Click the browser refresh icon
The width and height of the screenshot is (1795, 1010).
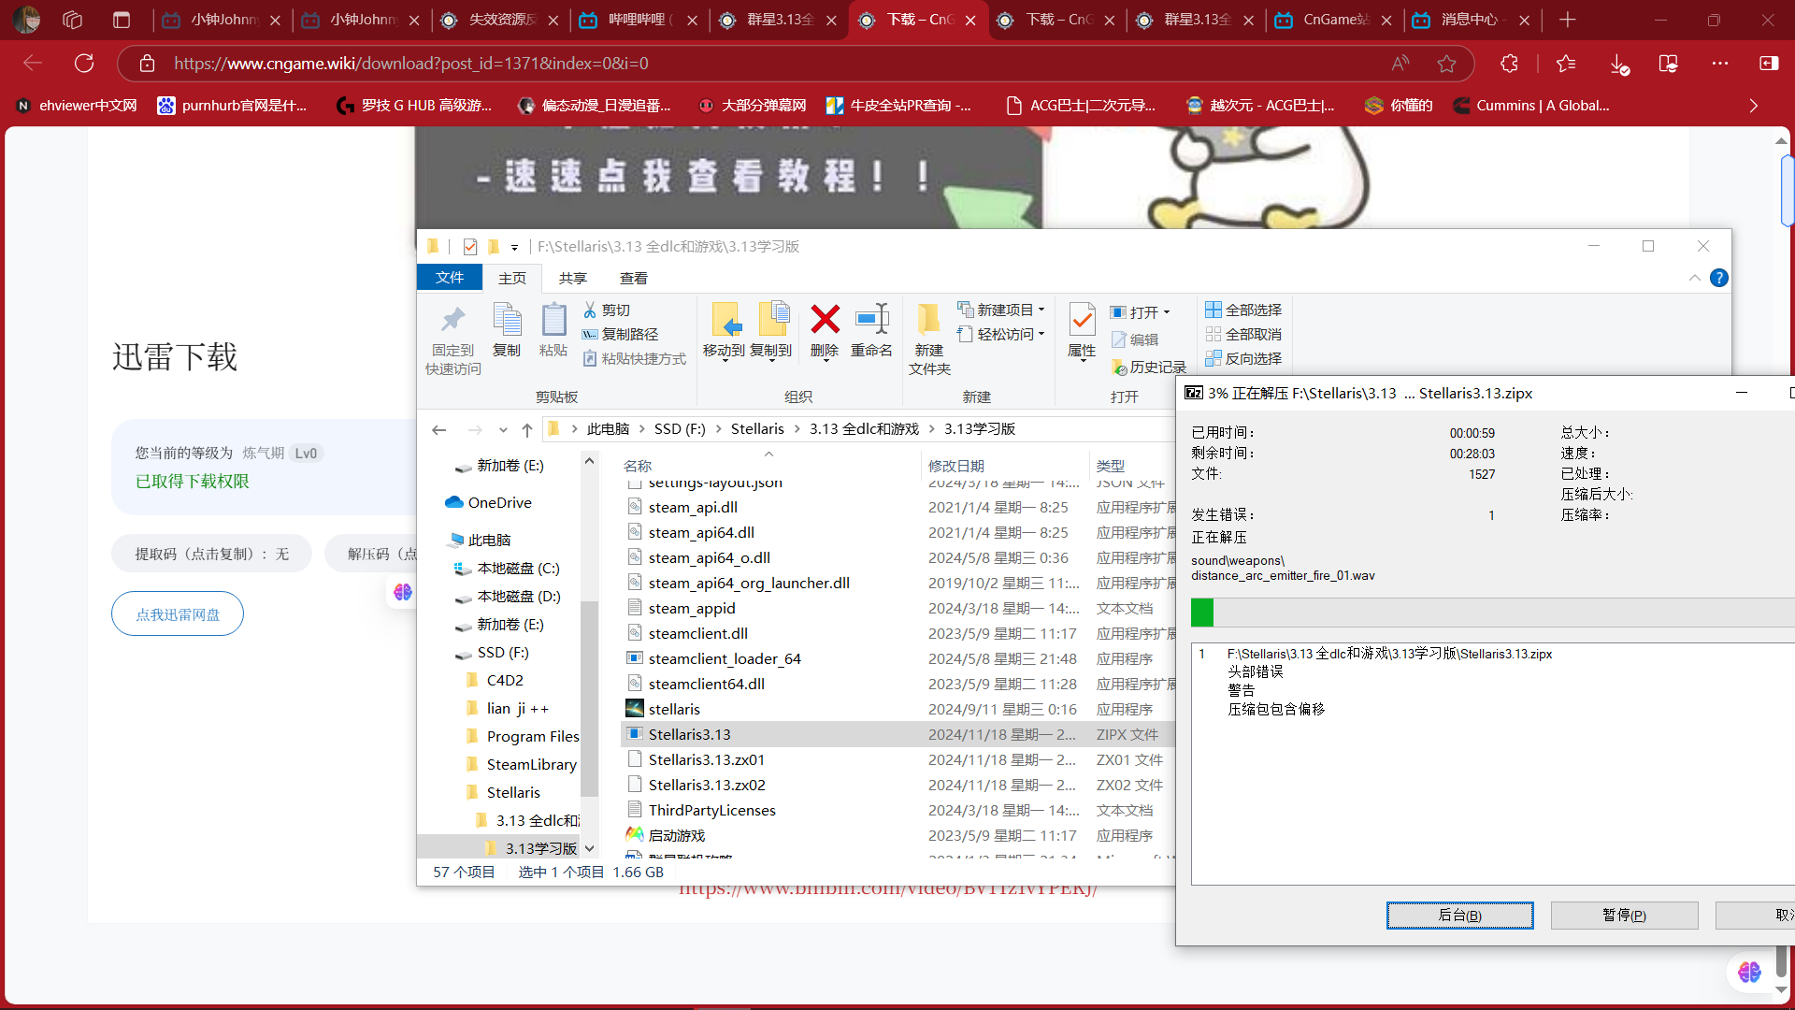click(84, 64)
